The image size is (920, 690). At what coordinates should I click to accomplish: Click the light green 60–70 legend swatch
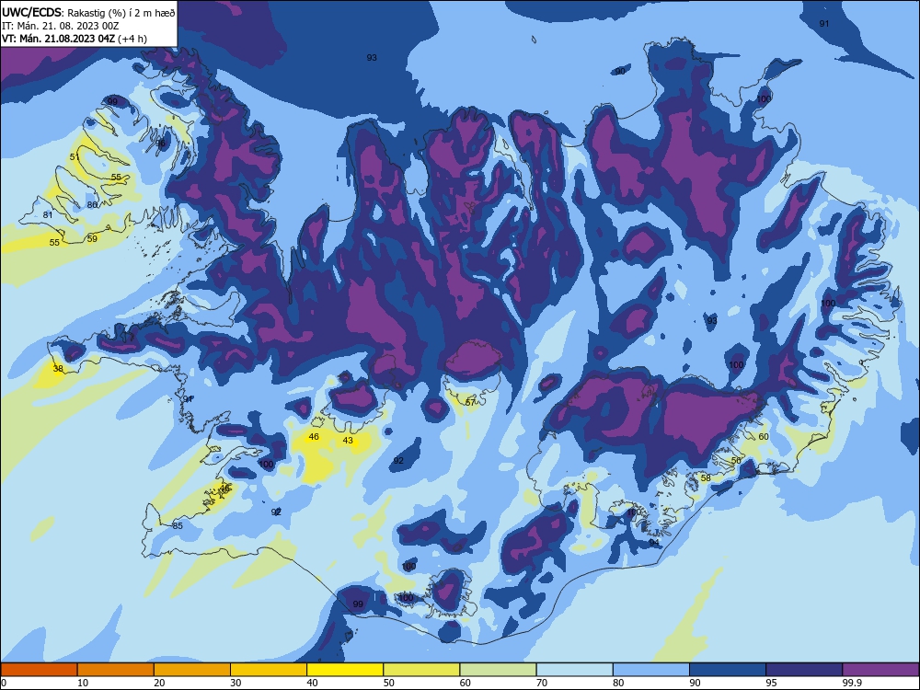pos(498,670)
